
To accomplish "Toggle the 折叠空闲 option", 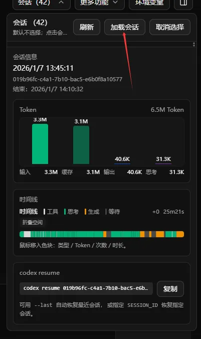I will click(33, 222).
